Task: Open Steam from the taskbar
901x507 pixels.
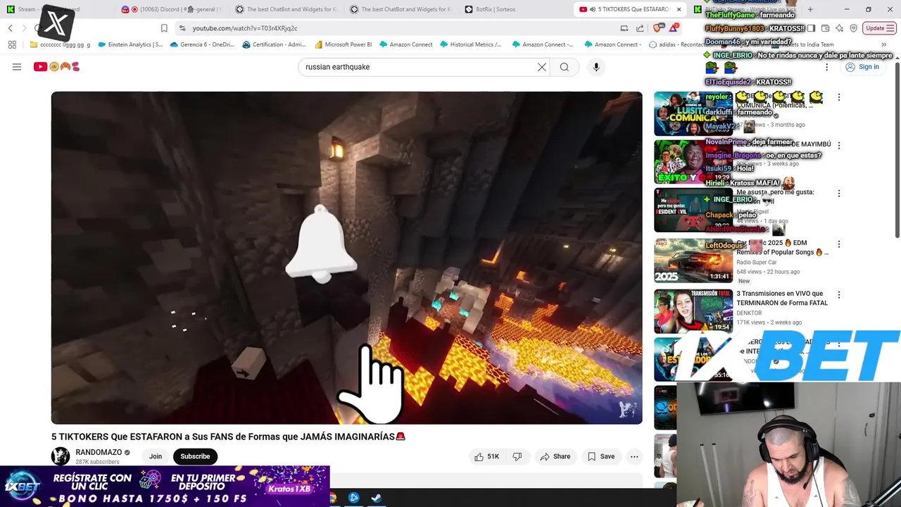Action: point(377,498)
